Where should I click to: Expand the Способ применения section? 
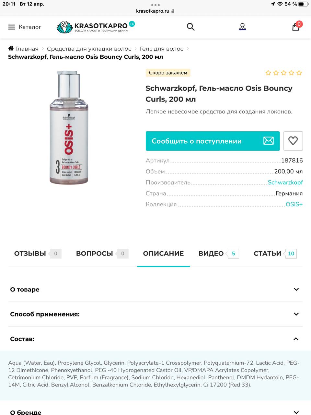155,314
